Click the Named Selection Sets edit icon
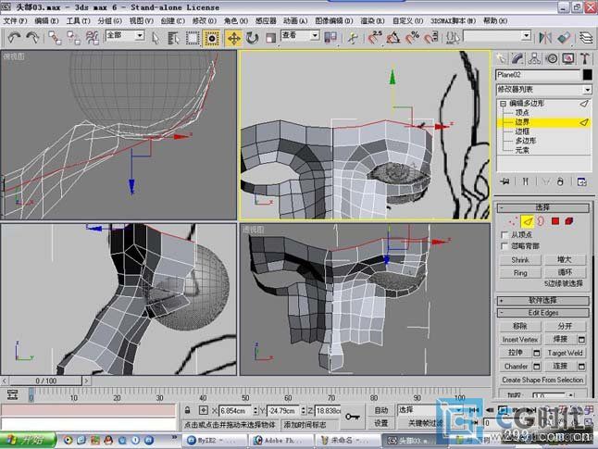Image resolution: width=598 pixels, height=449 pixels. pyautogui.click(x=453, y=38)
